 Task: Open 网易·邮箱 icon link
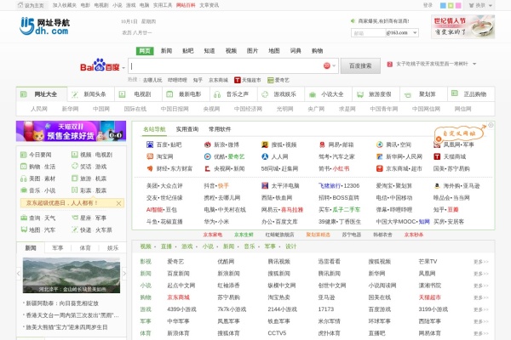pyautogui.click(x=322, y=144)
